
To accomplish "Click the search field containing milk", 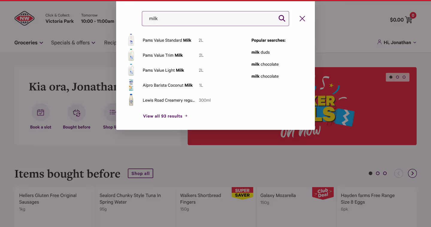I will [215, 19].
